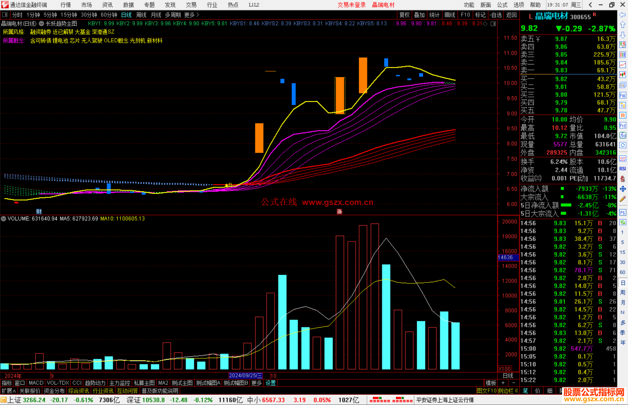The width and height of the screenshot is (628, 405).
Task: Open the -自选 watchlist dropdown
Action: click(x=496, y=15)
